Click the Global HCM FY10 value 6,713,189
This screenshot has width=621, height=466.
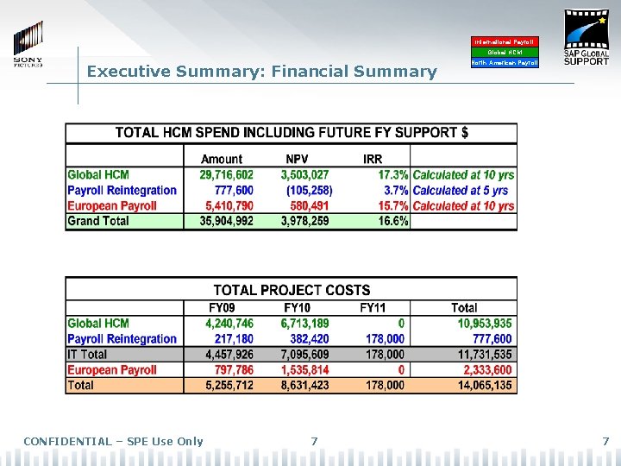[305, 324]
